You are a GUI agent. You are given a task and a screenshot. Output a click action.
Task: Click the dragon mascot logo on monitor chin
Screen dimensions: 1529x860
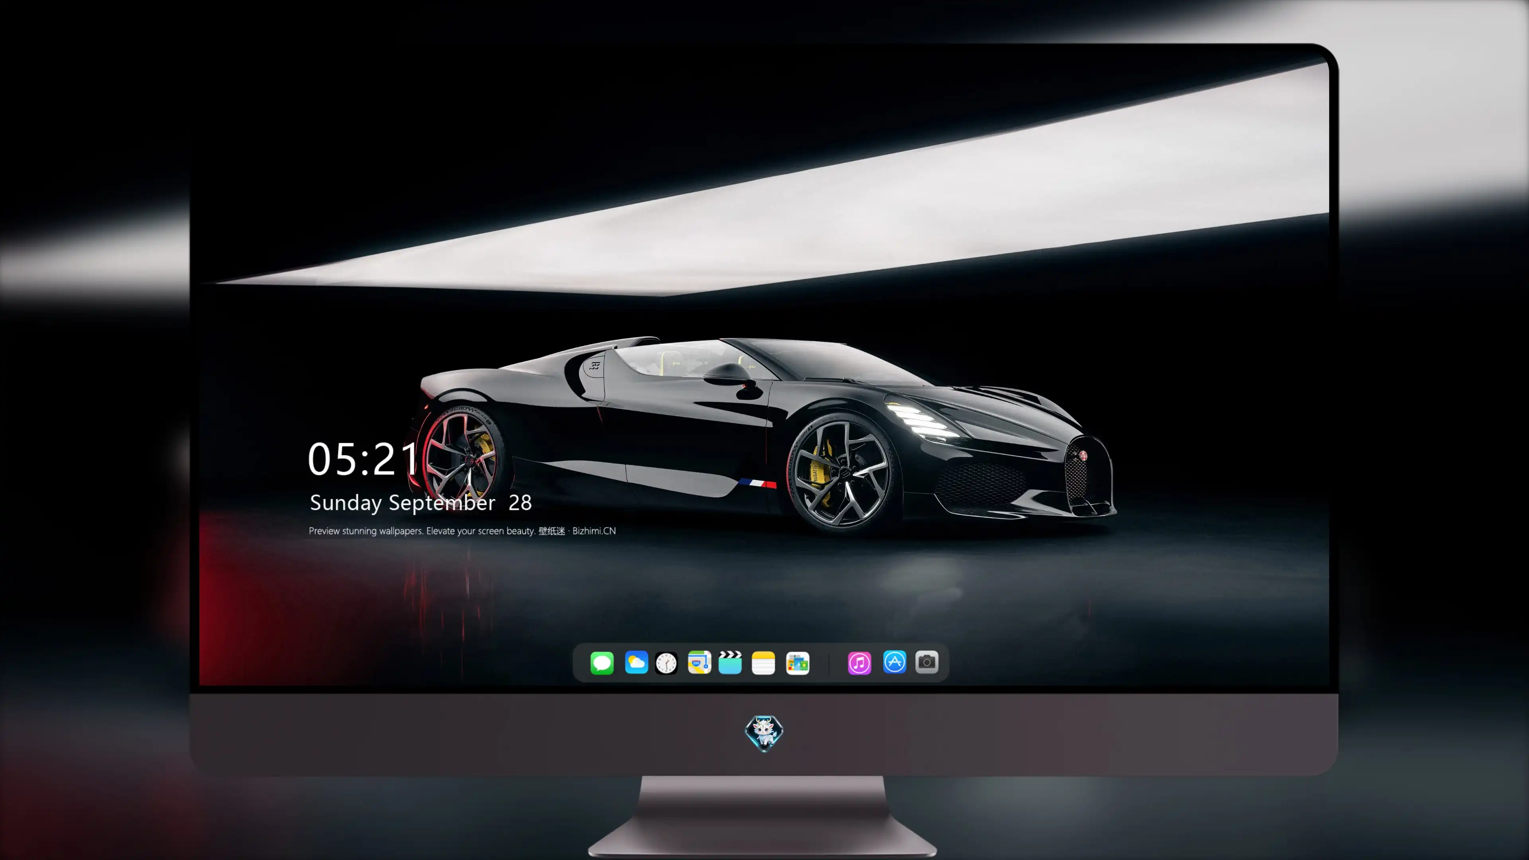(x=764, y=733)
